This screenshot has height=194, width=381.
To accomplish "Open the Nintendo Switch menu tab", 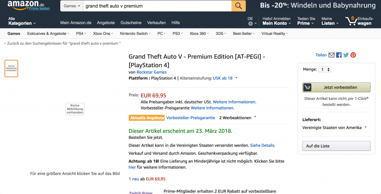I will 135,33.
